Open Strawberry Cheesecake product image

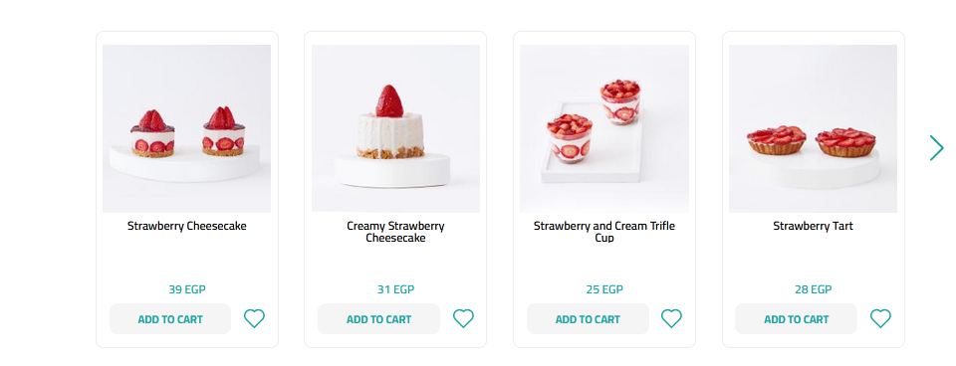point(186,128)
